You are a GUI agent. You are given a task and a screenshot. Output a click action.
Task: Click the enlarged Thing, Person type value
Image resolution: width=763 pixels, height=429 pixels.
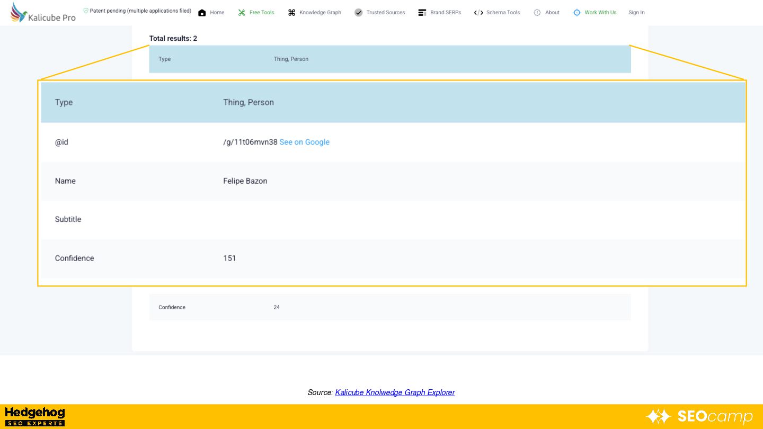point(249,103)
